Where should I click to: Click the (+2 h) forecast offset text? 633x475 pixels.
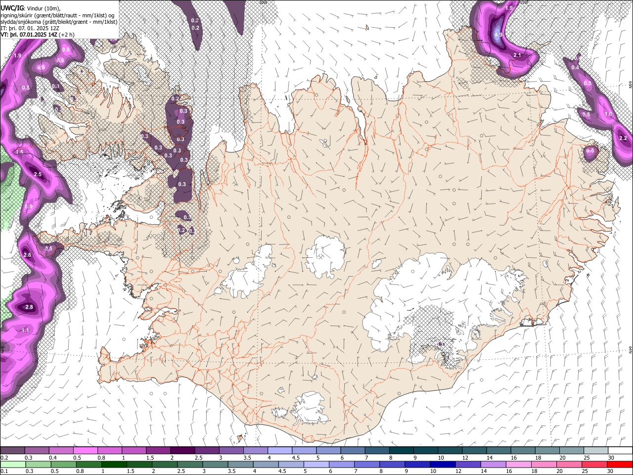[67, 35]
